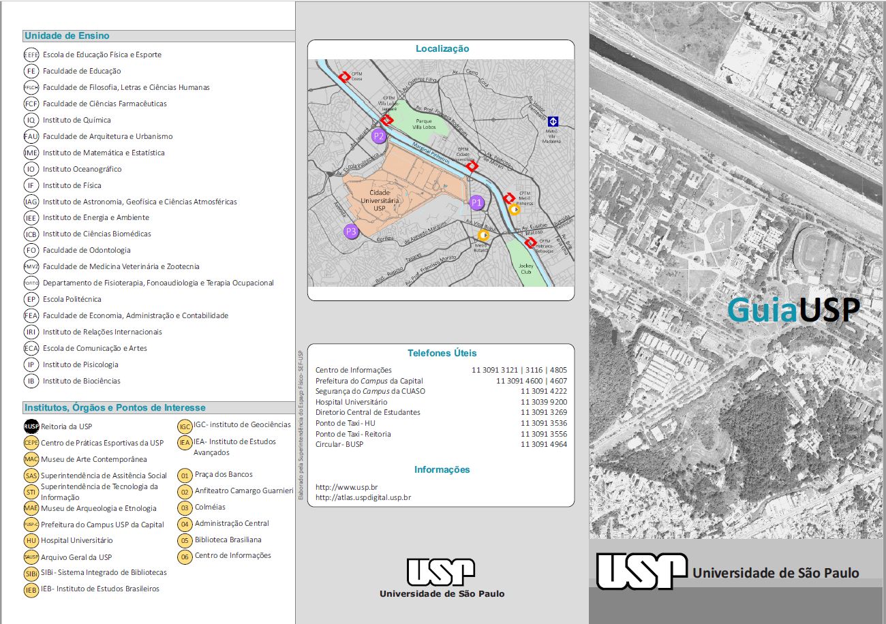Screen dimensions: 886x624
Task: Select the yellow 01 Praça dos Bancos badge
Action: click(185, 475)
